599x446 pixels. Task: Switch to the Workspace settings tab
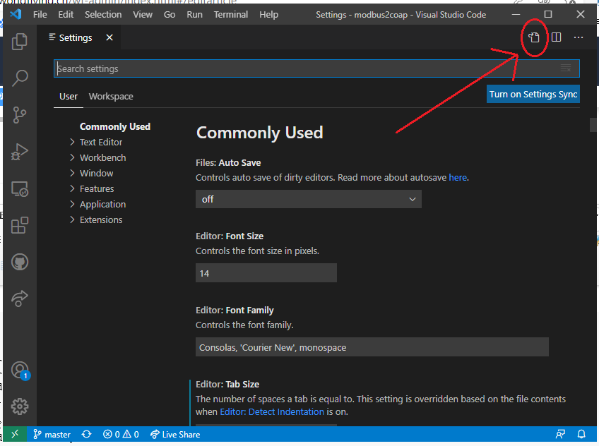pyautogui.click(x=111, y=97)
